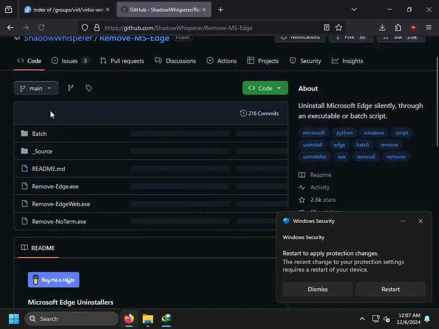Close the virtio-win index tab
This screenshot has height=329, width=439.
point(108,9)
